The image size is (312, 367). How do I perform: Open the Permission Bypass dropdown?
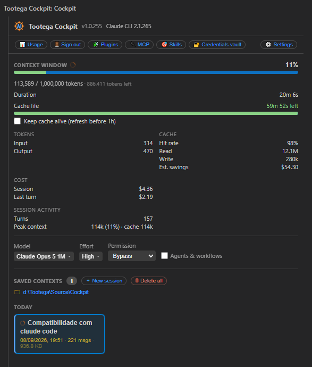tap(132, 256)
